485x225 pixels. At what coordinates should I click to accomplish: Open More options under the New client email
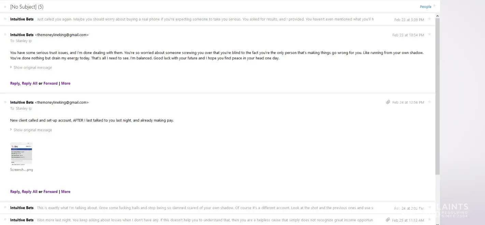coord(66,192)
